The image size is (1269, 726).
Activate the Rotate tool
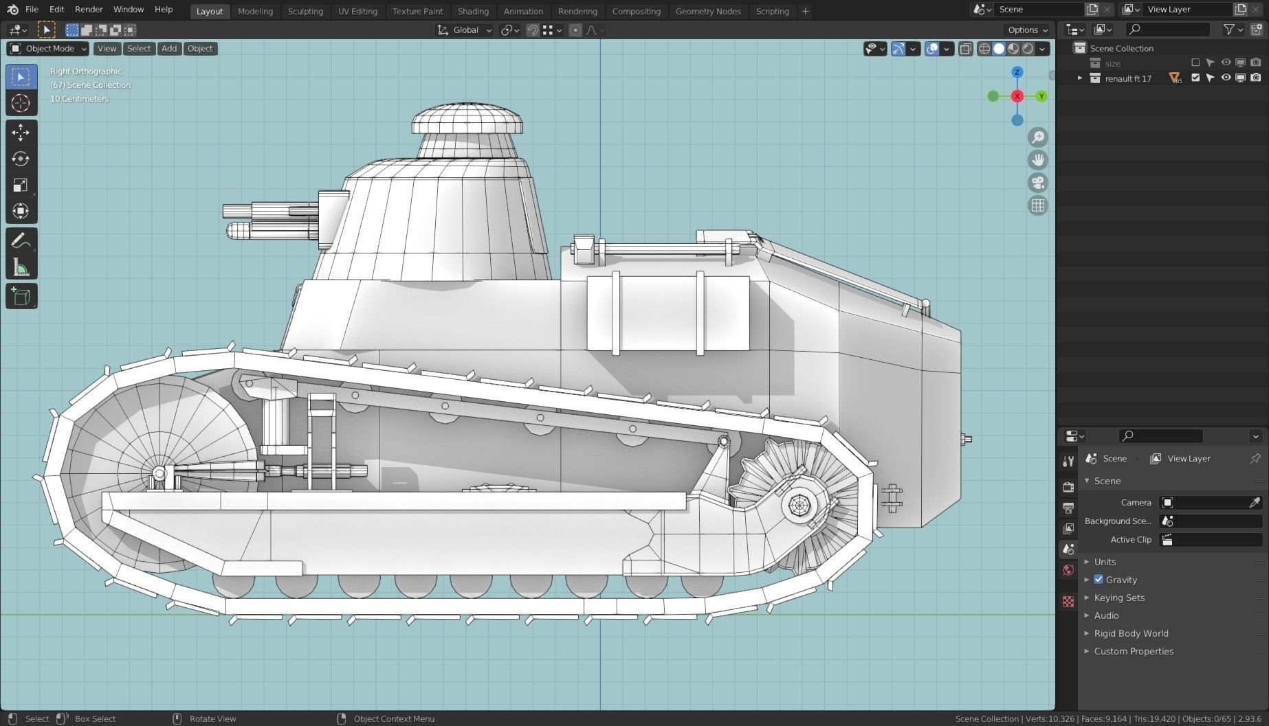(x=21, y=159)
